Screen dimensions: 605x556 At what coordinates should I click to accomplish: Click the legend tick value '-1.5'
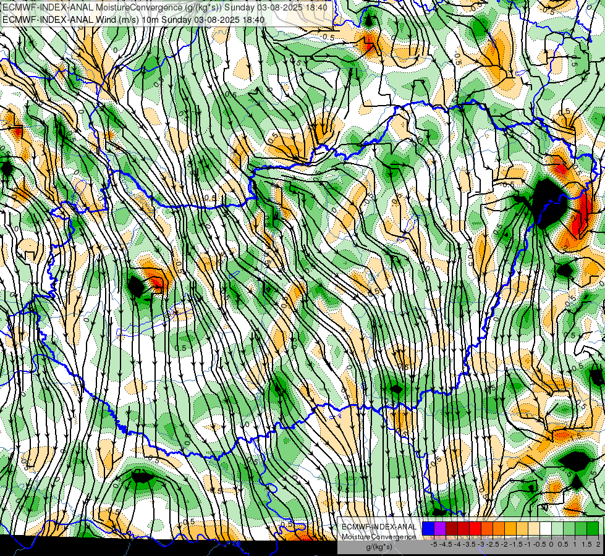pos(516,544)
